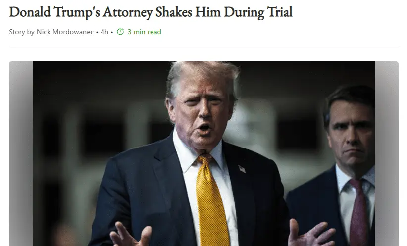
Task: Click the flag lapel pin in photo
Action: tap(242, 169)
